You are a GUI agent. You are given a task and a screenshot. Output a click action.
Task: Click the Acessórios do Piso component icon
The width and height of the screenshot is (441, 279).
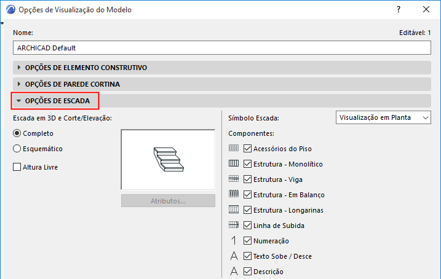point(234,148)
